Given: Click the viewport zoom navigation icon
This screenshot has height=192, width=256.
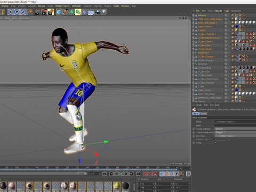Looking at the screenshot, I should coord(183,18).
